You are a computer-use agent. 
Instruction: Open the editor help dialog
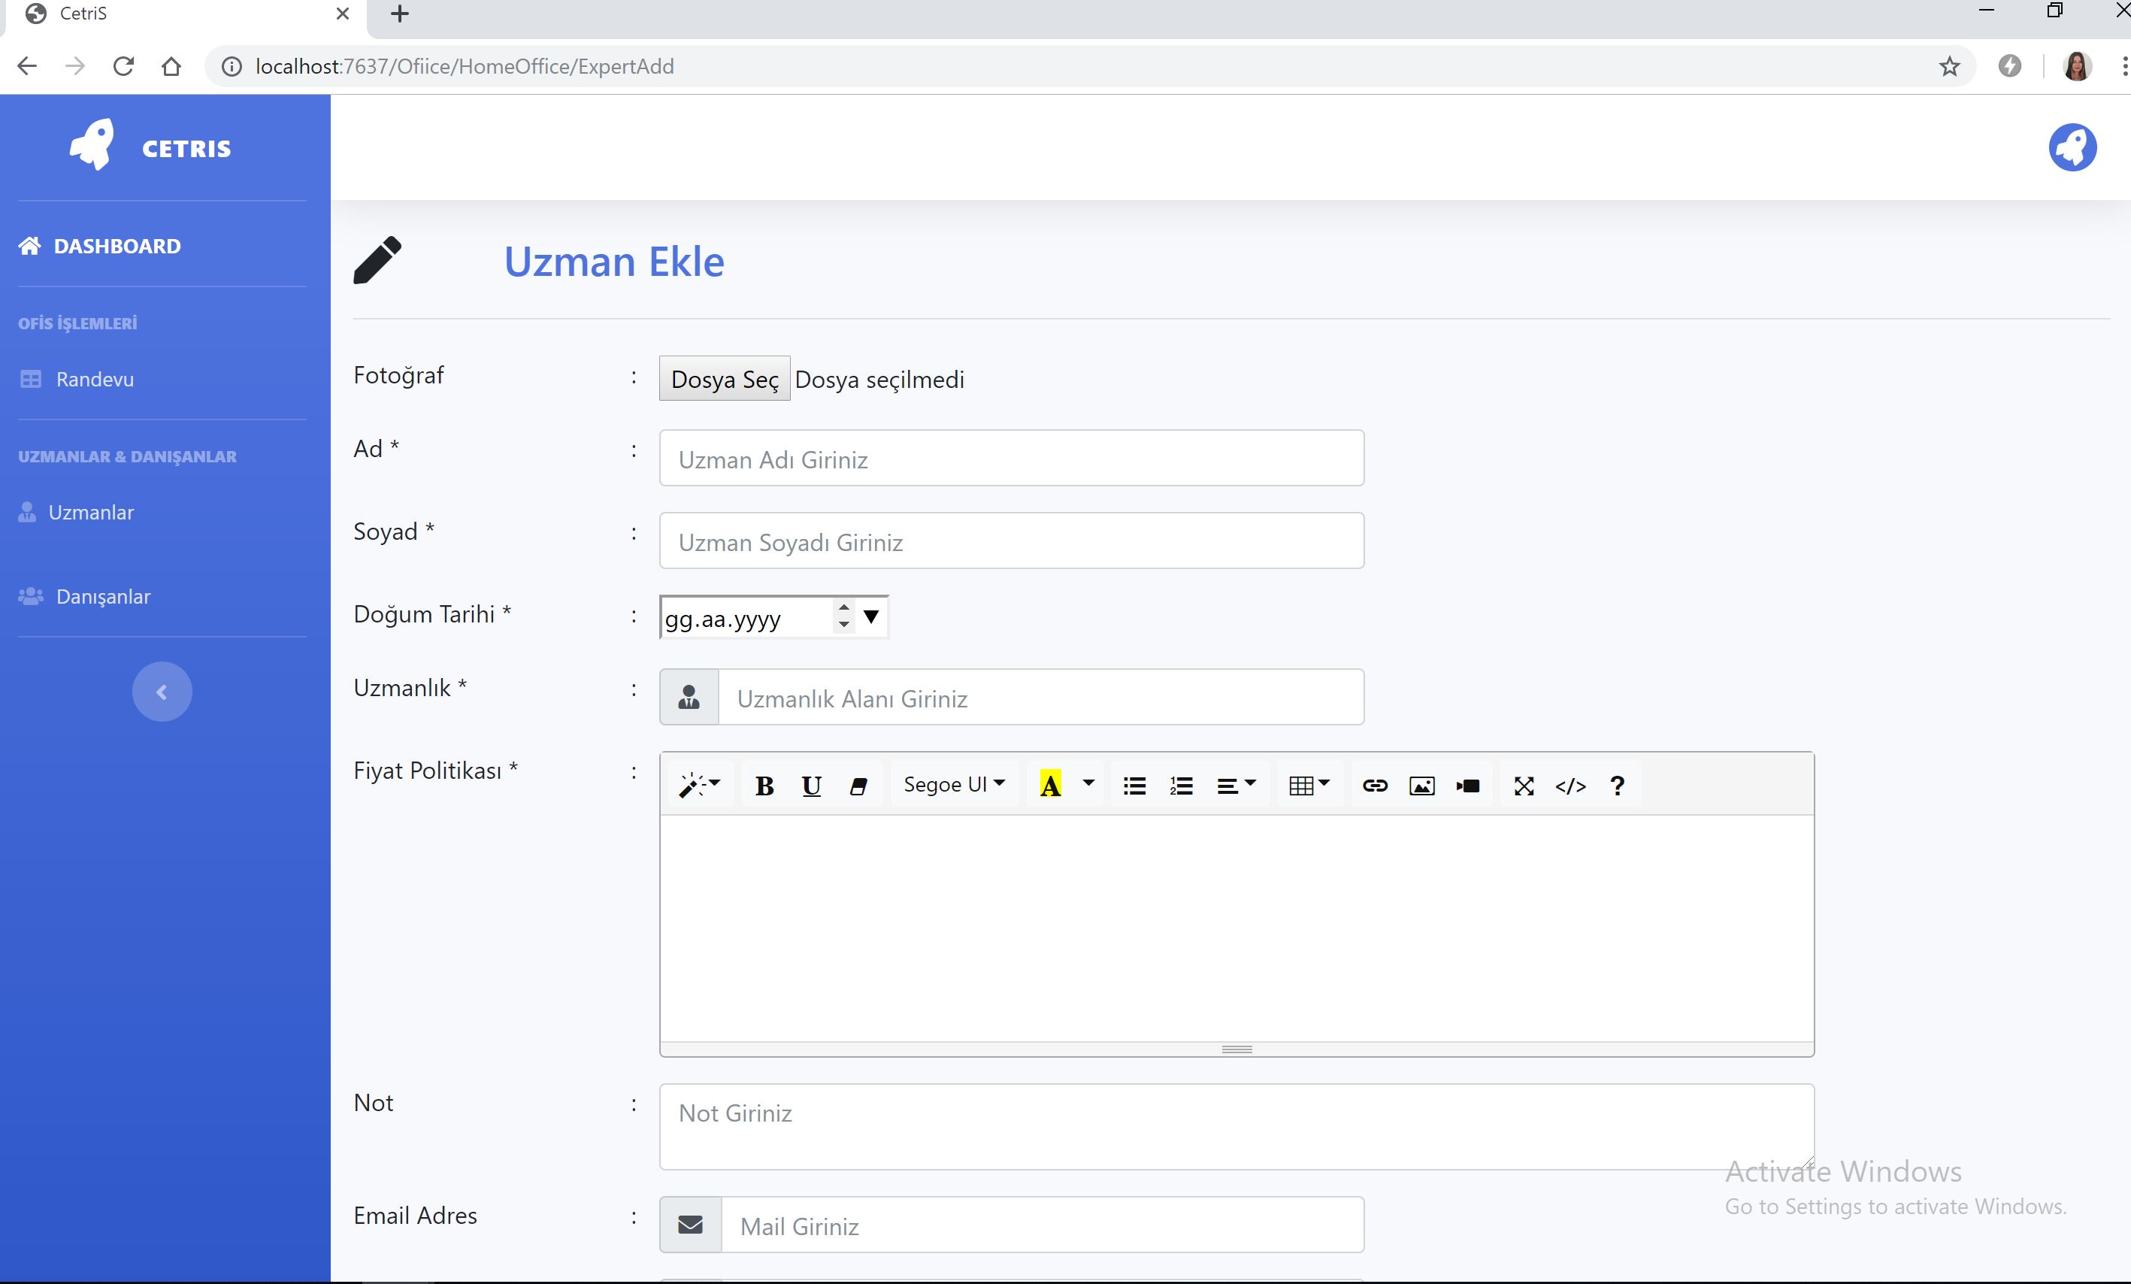(1616, 785)
